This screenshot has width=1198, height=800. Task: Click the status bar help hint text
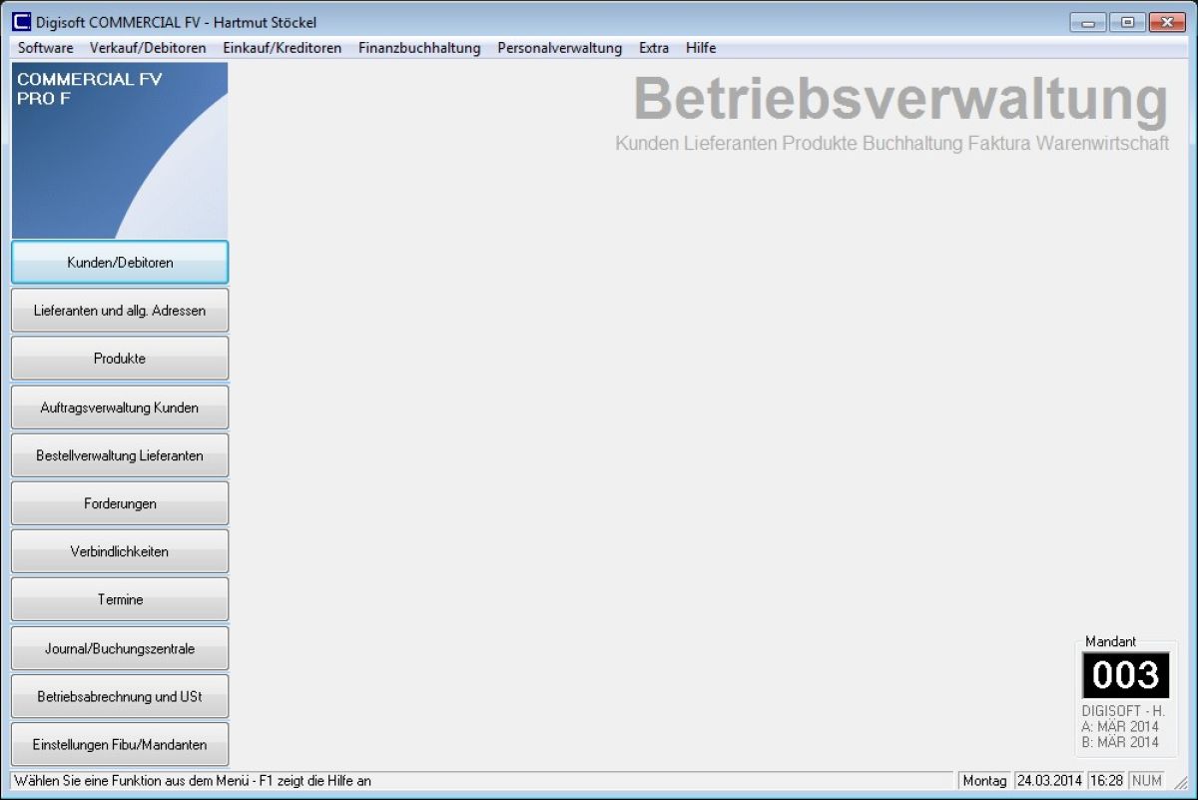[193, 780]
